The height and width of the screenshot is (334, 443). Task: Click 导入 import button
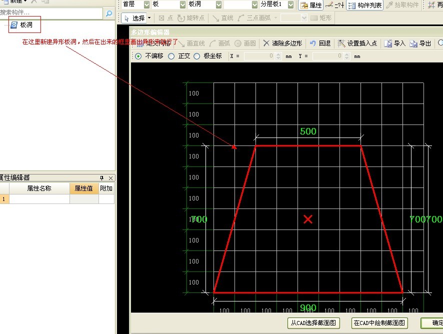coord(394,43)
